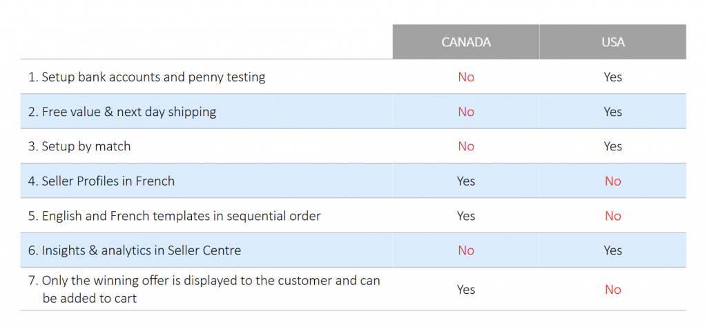Click USA's 'Yes' for Insights & analytics
This screenshot has height=327, width=707.
(x=612, y=250)
